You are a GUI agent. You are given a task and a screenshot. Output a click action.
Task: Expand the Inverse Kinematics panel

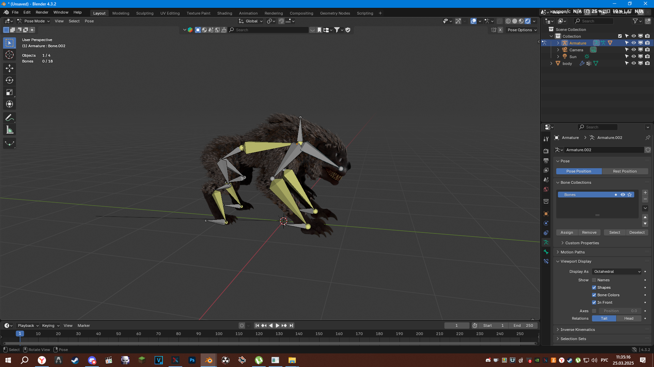click(577, 330)
